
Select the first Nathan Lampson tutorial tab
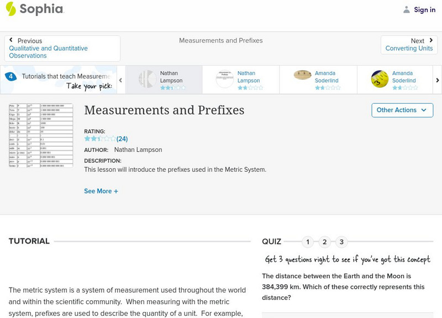tap(164, 80)
